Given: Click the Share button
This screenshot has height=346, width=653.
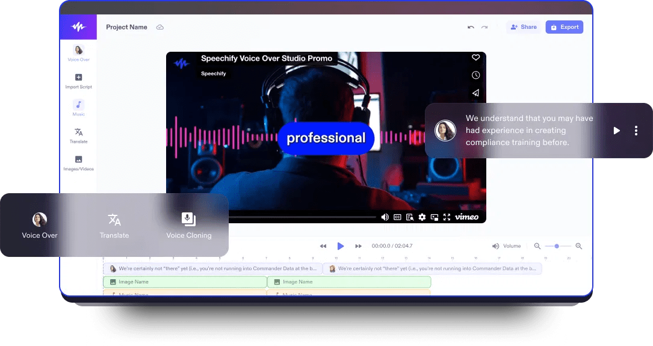Looking at the screenshot, I should pos(524,27).
